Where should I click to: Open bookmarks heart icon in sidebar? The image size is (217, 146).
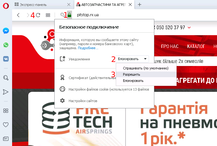coord(6,125)
